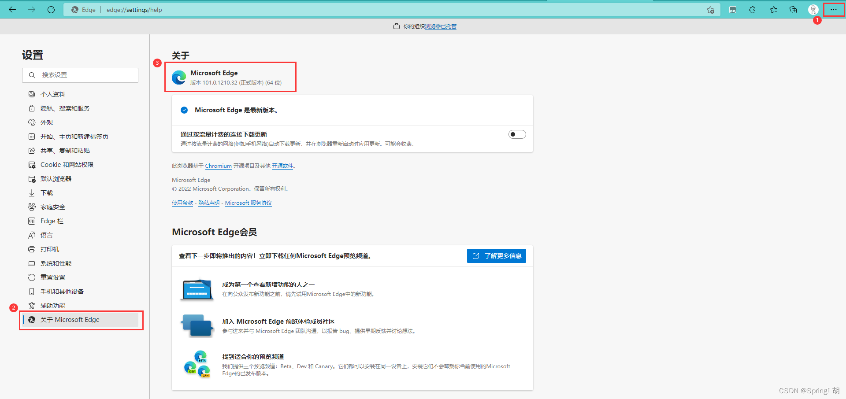This screenshot has width=846, height=399.
Task: Click the browser forward arrow
Action: pyautogui.click(x=32, y=10)
